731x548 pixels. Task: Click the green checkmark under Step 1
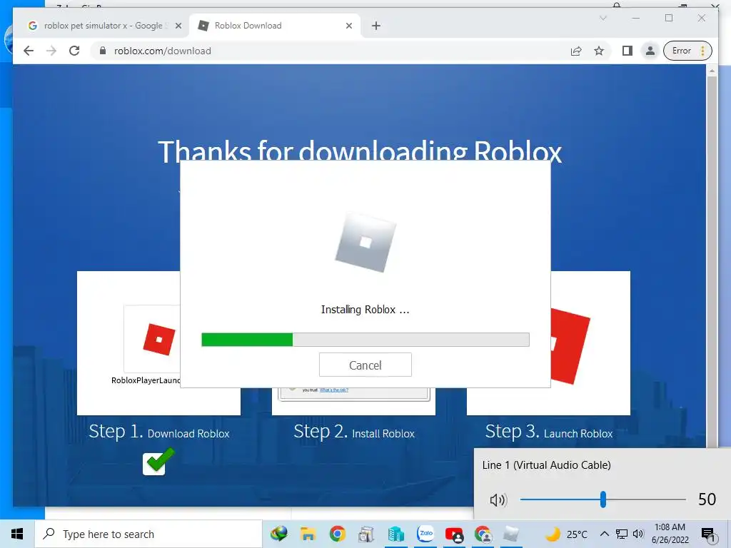pos(158,462)
